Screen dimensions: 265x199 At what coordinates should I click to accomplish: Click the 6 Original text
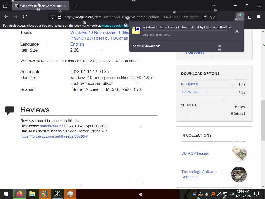pos(238,114)
